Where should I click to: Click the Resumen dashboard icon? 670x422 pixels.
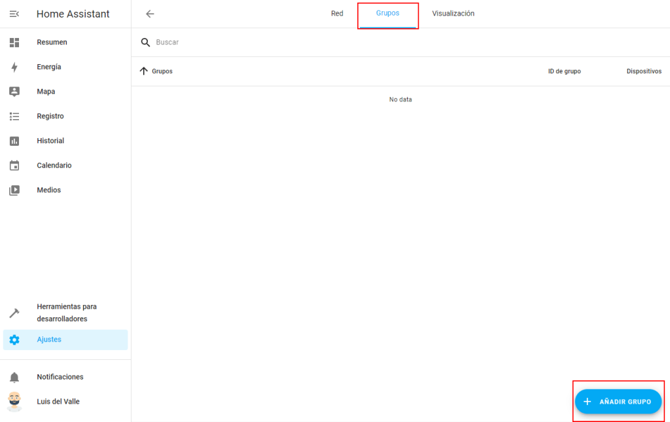(14, 43)
